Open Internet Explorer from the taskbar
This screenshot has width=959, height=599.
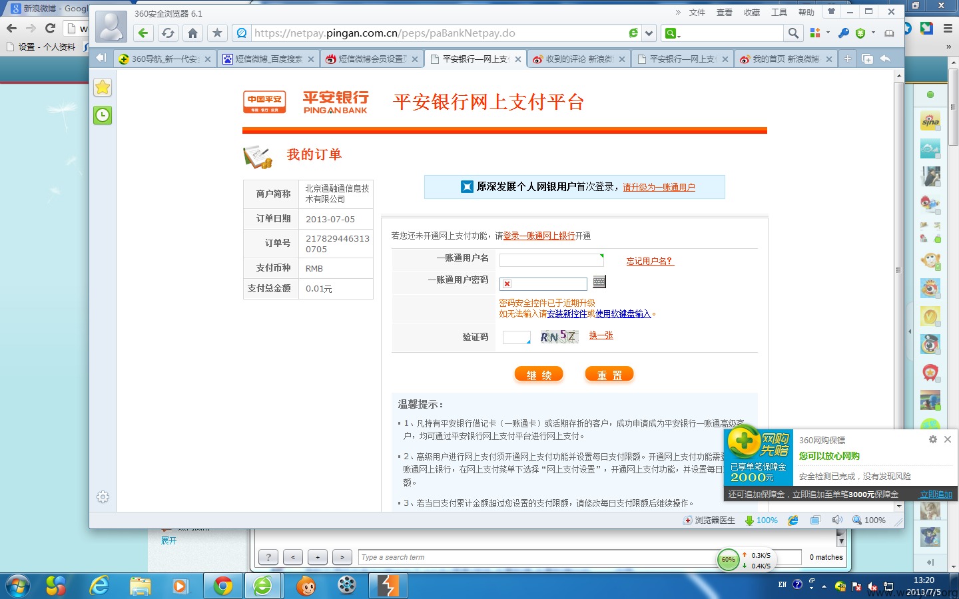(99, 586)
